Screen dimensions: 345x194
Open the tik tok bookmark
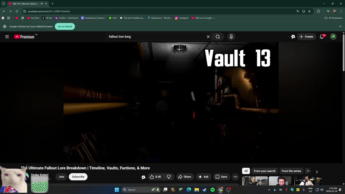click(47, 18)
